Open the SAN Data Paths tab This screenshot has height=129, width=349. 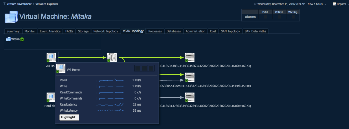256,31
